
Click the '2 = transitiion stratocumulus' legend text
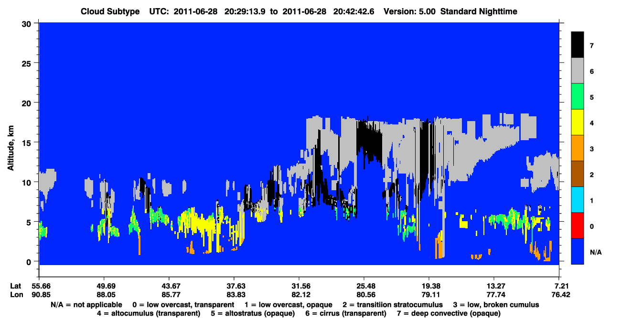[x=393, y=305]
